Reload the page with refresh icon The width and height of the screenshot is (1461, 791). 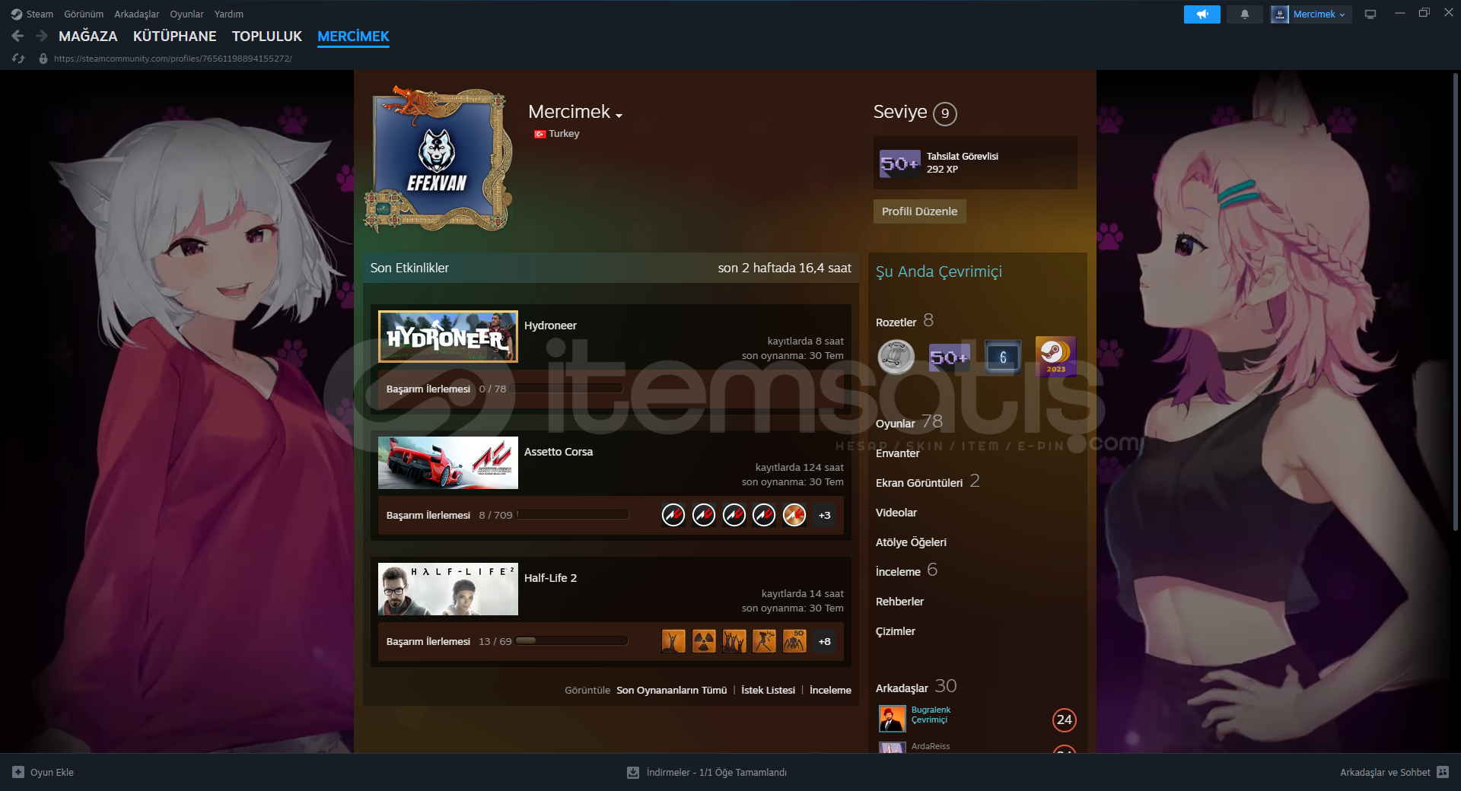click(18, 59)
